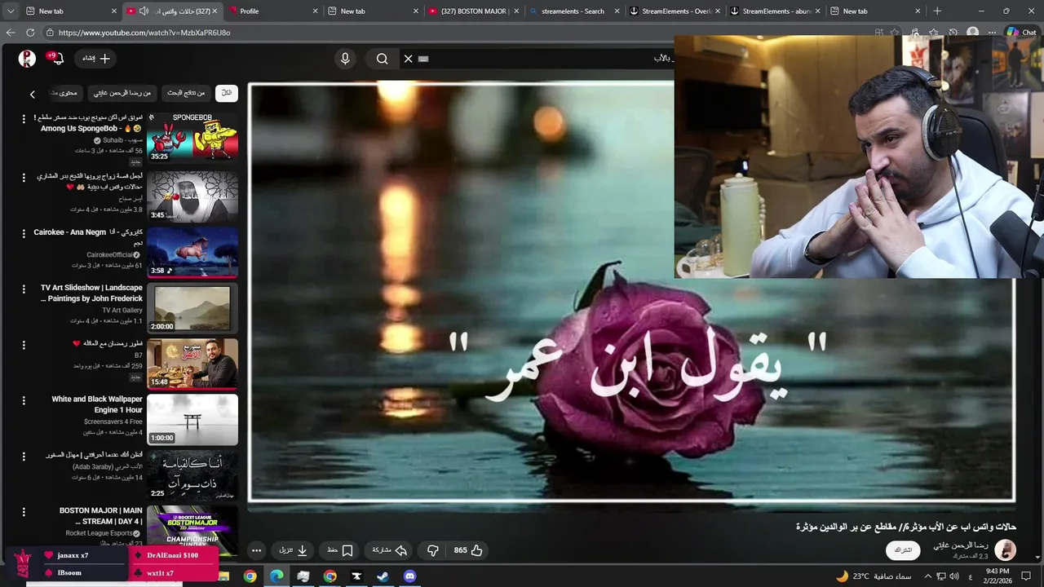Click the Subscribe (اشتراك) button
The height and width of the screenshot is (587, 1044).
903,550
